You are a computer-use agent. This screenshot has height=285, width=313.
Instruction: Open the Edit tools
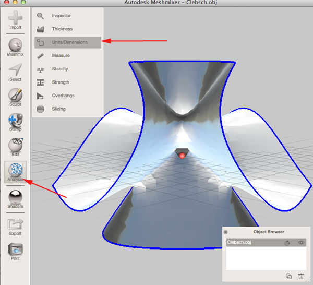15,147
